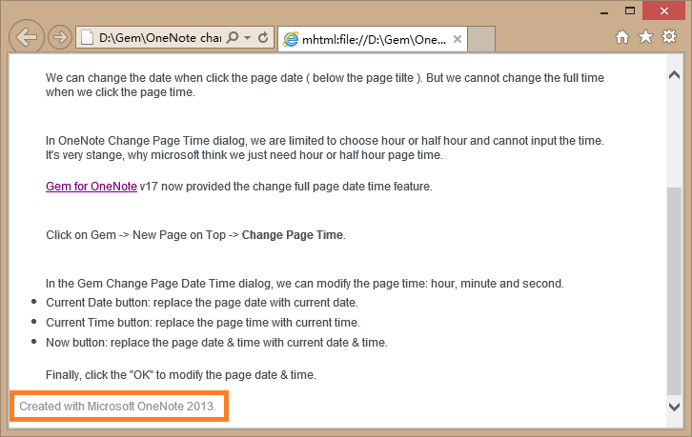Click the bold text "Change Page Time"
The height and width of the screenshot is (437, 692).
click(x=293, y=235)
